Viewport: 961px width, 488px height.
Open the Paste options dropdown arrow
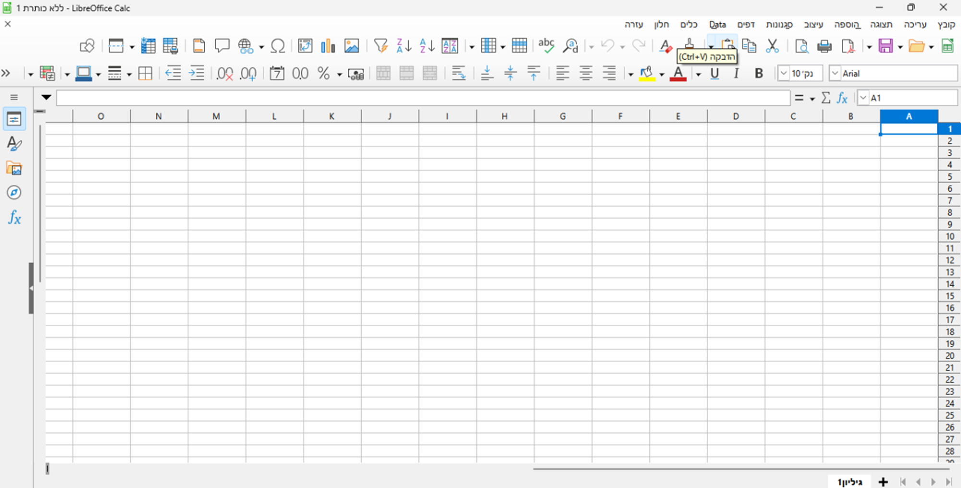click(x=711, y=47)
